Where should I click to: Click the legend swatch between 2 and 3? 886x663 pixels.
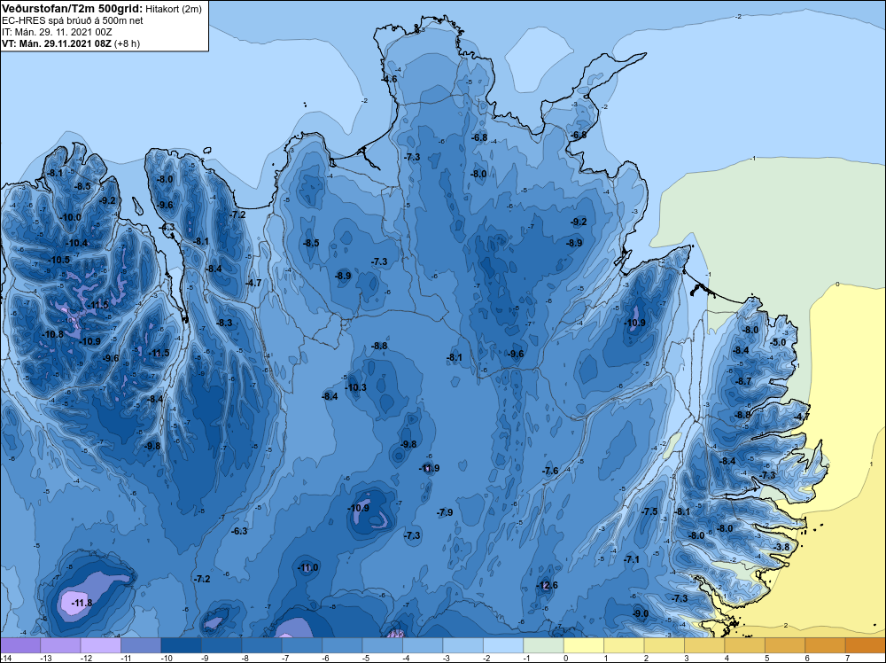[x=664, y=645]
